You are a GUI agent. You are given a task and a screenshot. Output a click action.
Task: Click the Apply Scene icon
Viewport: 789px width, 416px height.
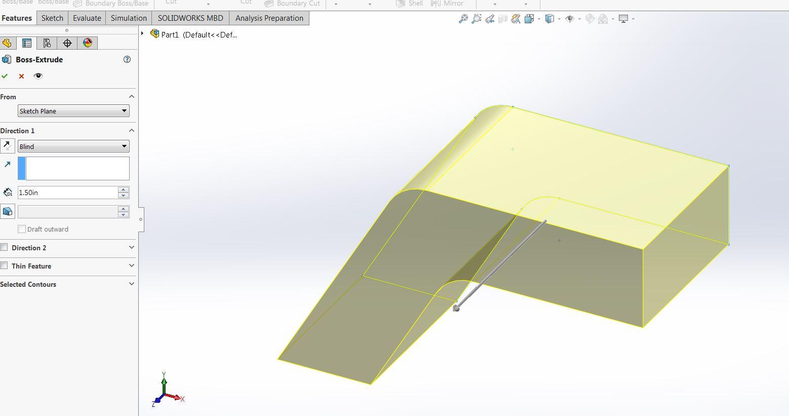(x=603, y=19)
